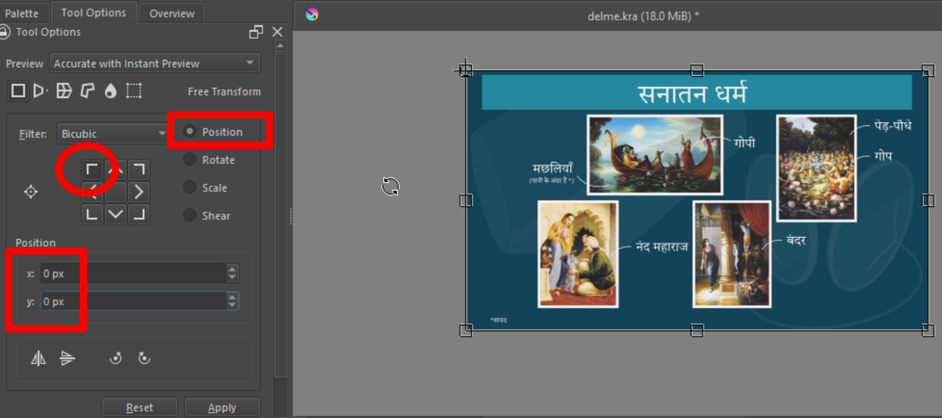Click the Apply button
942x418 pixels.
[x=222, y=407]
